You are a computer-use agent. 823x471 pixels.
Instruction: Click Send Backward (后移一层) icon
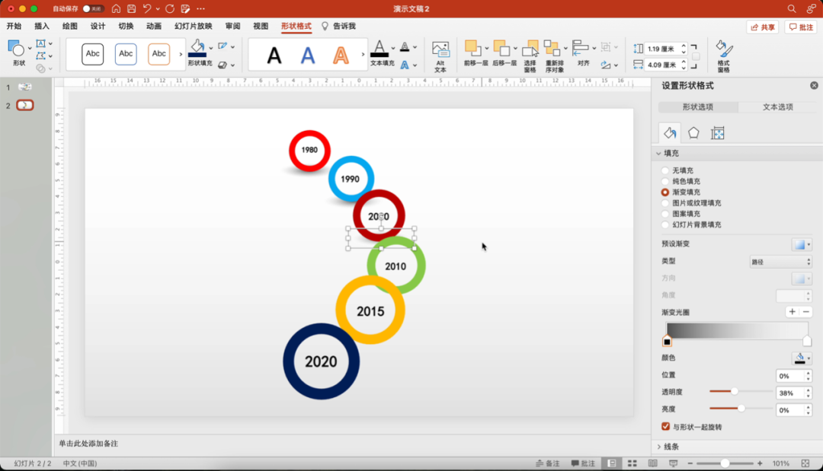point(501,48)
